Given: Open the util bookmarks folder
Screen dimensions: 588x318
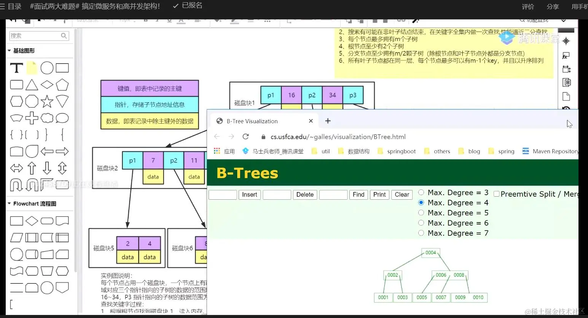Looking at the screenshot, I should [320, 151].
